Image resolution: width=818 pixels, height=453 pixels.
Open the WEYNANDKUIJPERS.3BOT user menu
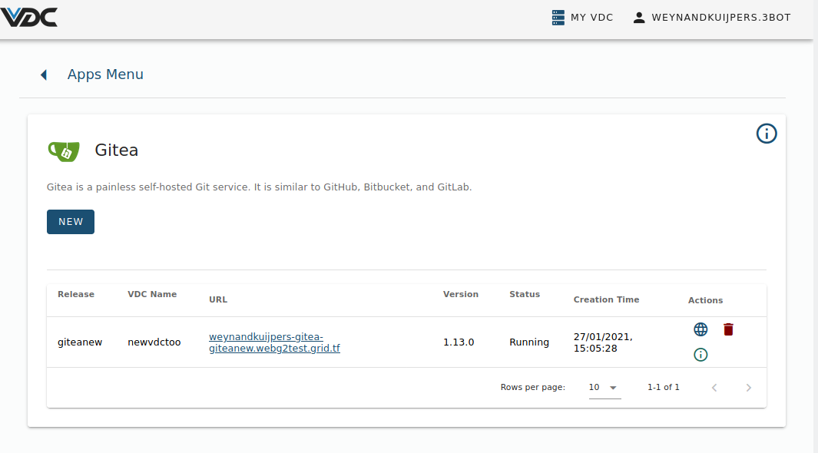[711, 17]
